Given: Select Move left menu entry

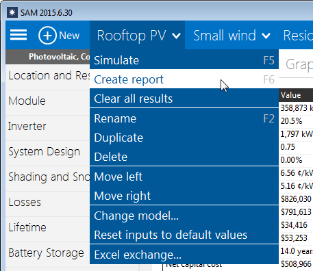Looking at the screenshot, I should 184,177.
